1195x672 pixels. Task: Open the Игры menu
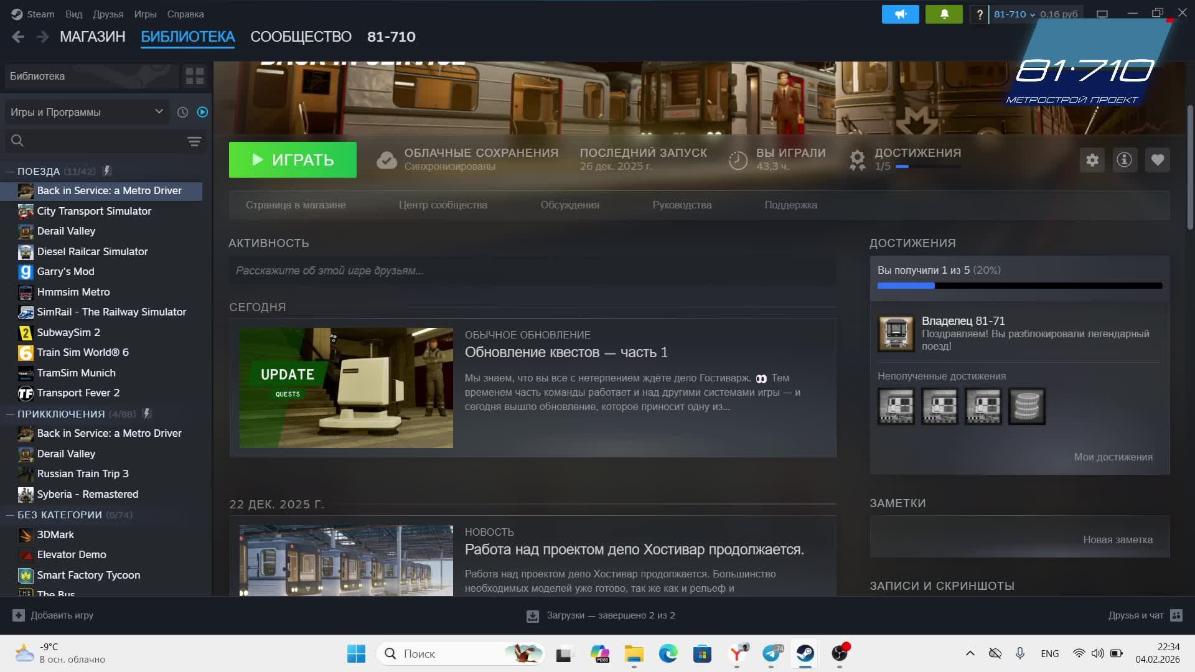tap(145, 14)
